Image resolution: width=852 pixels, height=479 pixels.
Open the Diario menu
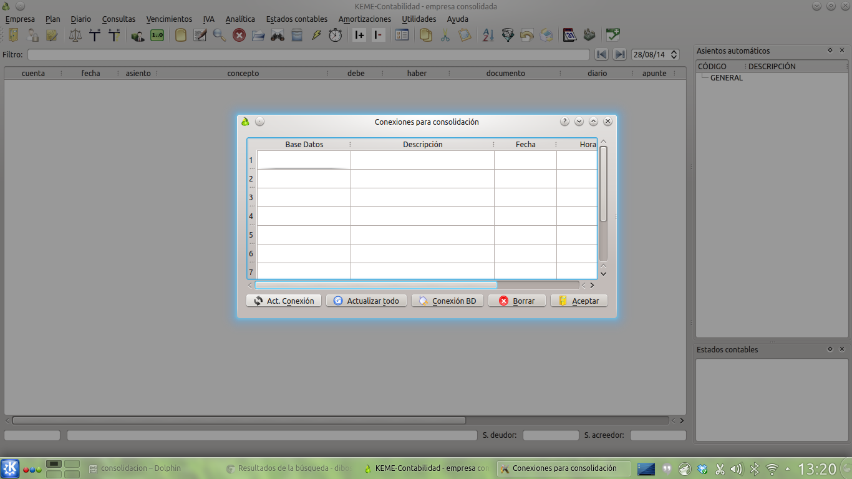click(x=80, y=19)
